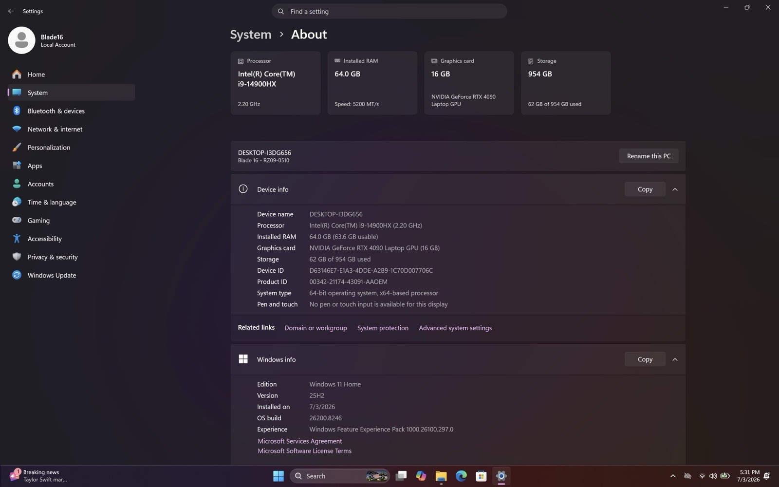Click the Installed RAM info card
The image size is (779, 487).
tap(372, 83)
